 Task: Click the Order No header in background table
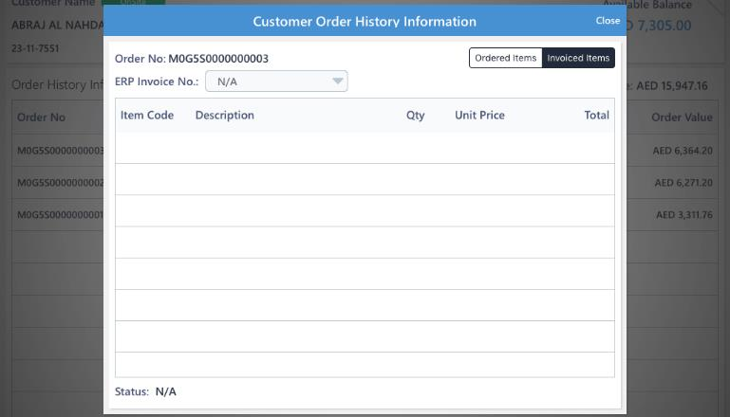click(x=41, y=118)
